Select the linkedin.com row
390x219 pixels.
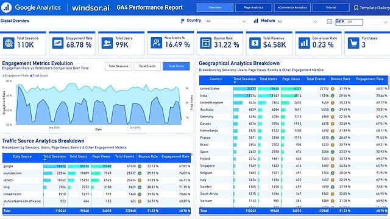coord(96,194)
